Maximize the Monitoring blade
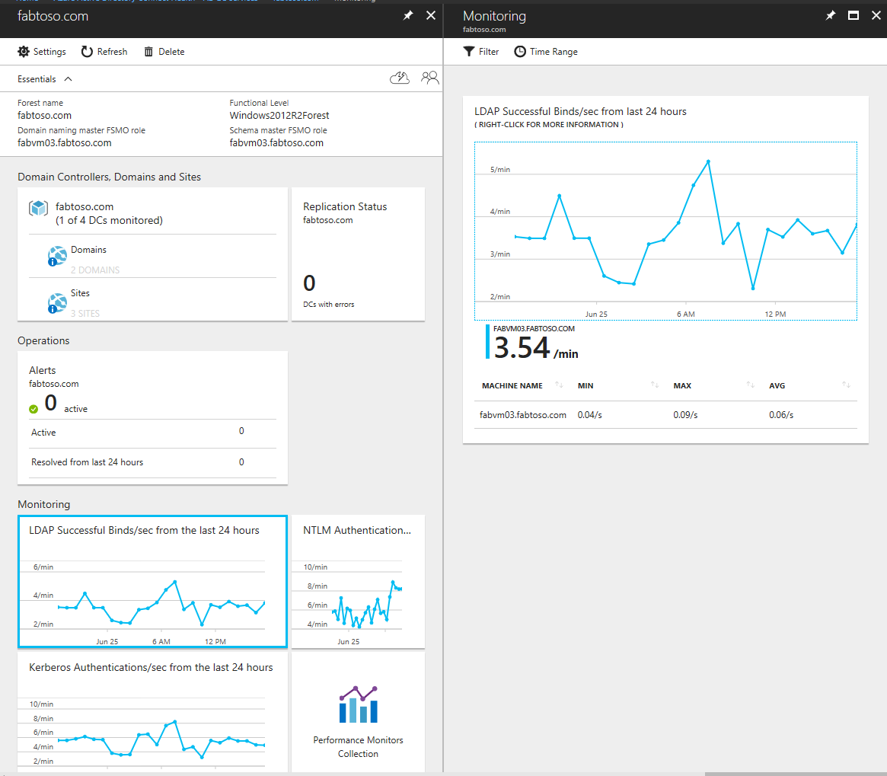Image resolution: width=887 pixels, height=776 pixels. (853, 14)
